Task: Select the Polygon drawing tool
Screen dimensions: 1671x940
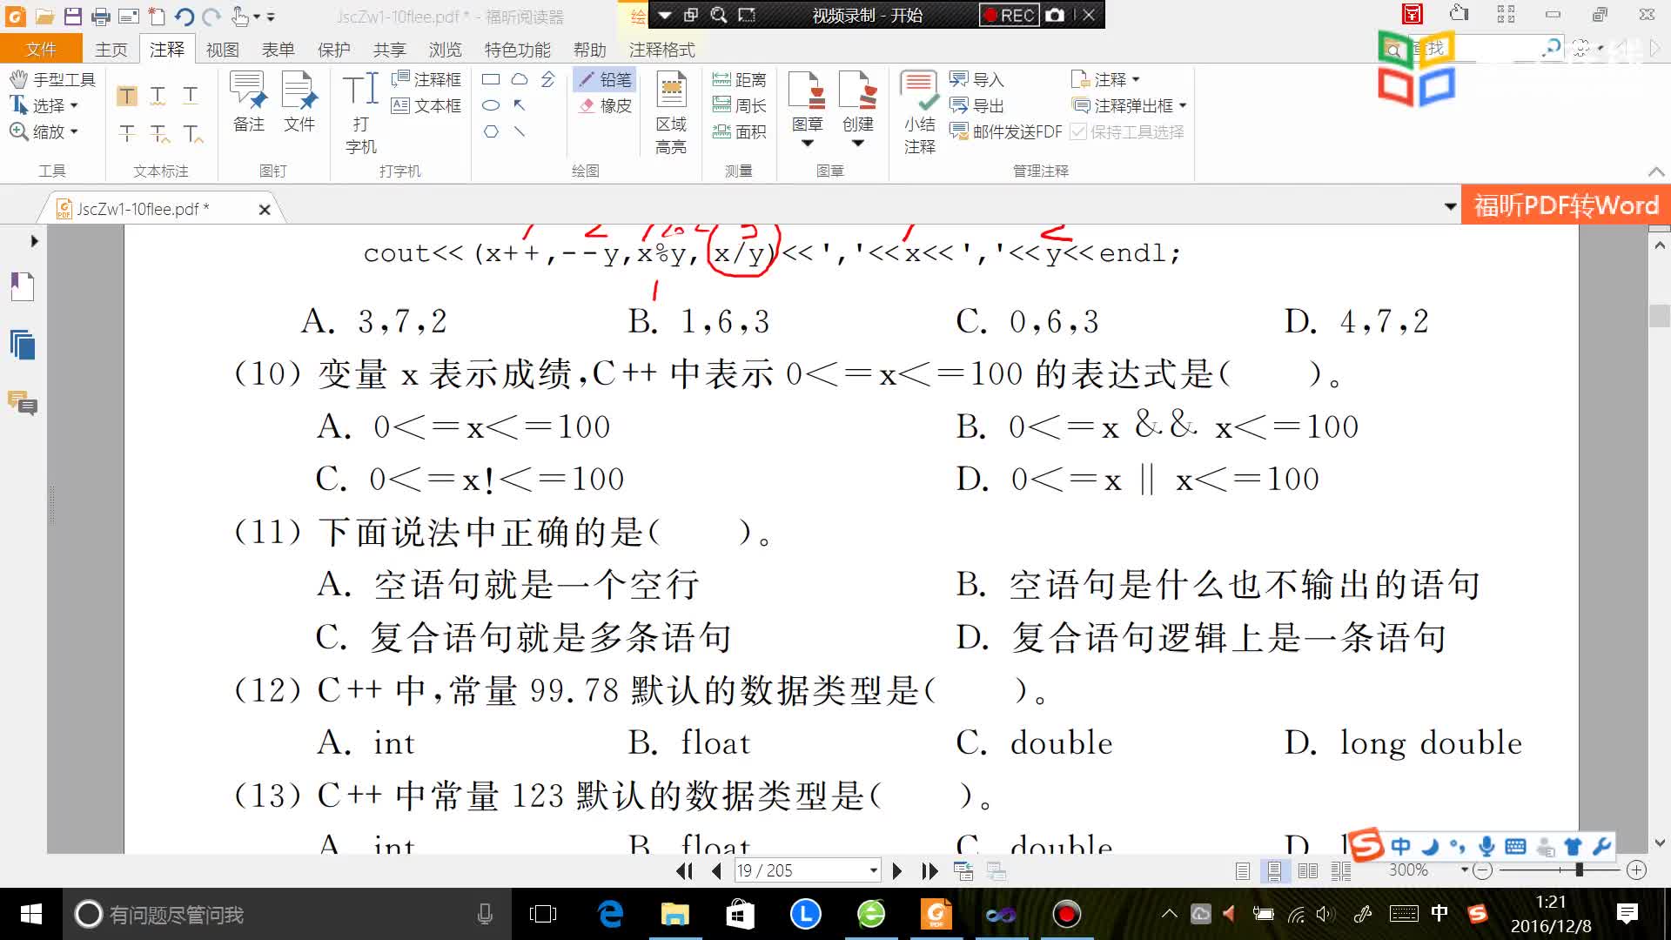Action: (491, 131)
